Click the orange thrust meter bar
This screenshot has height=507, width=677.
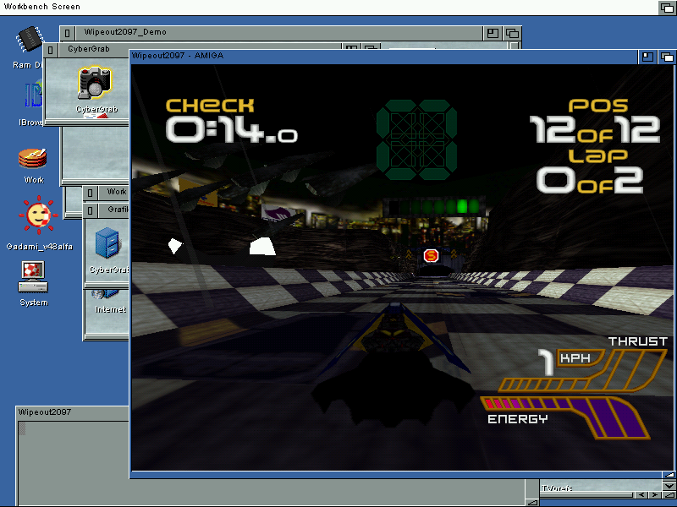click(x=584, y=371)
